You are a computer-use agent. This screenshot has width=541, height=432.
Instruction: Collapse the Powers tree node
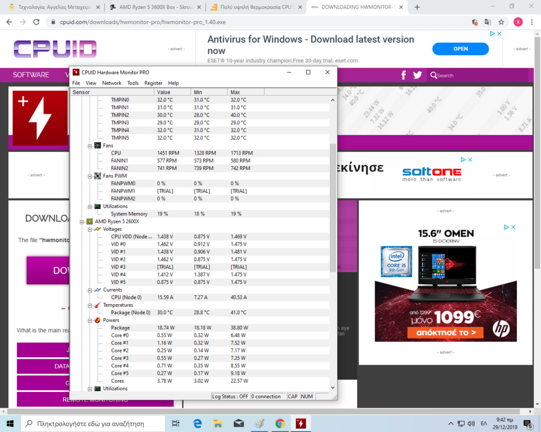pos(90,320)
